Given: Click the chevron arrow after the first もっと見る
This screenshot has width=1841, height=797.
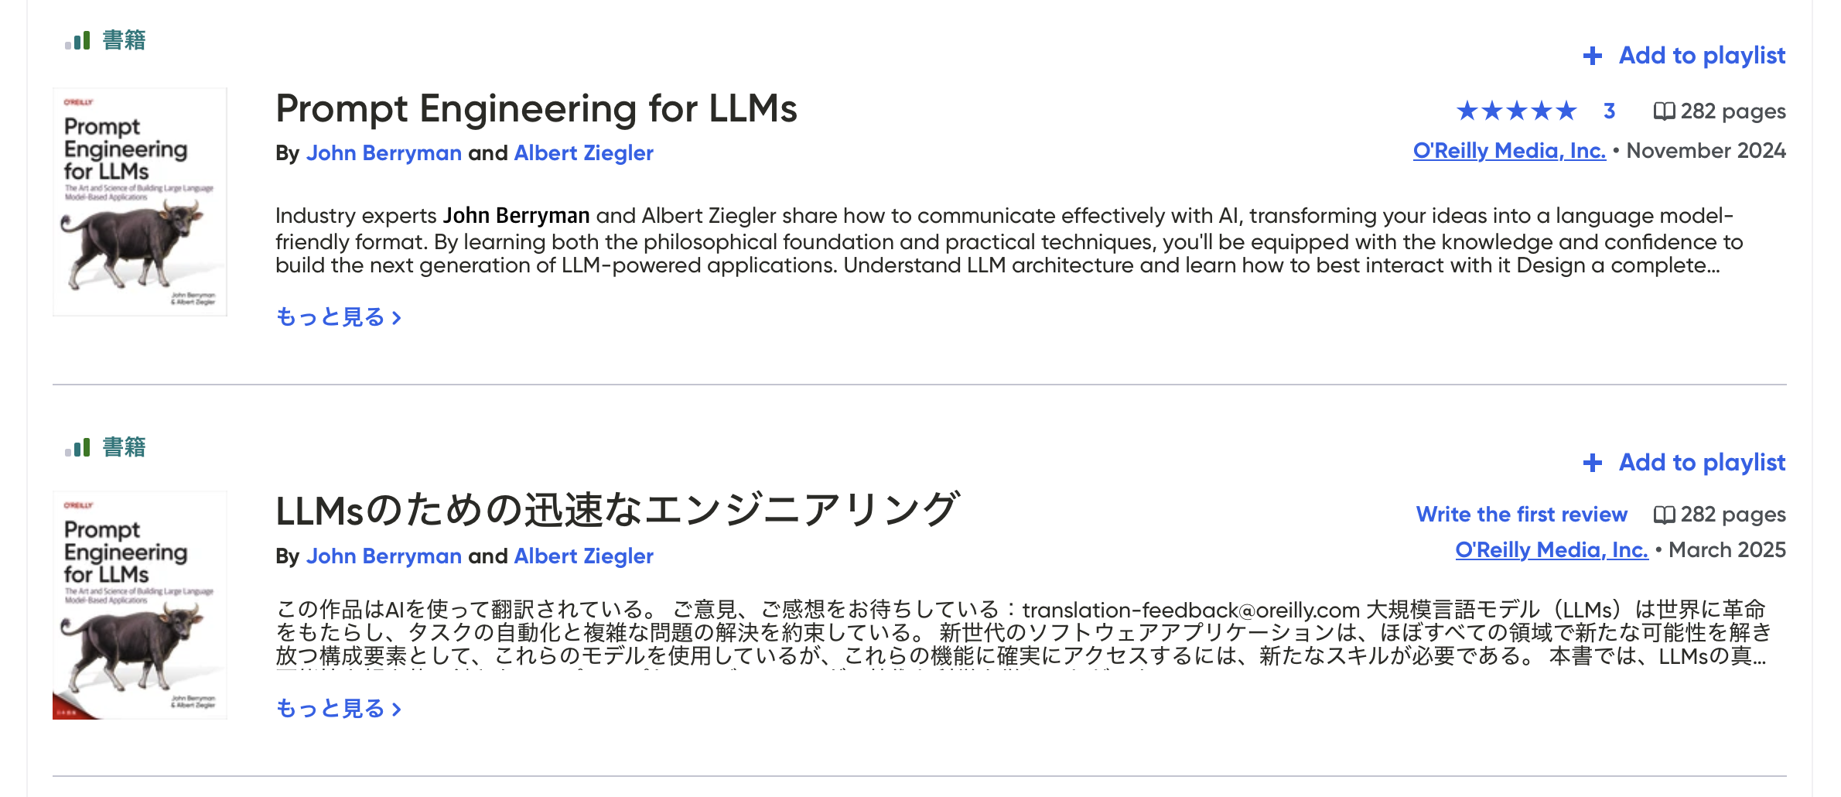Looking at the screenshot, I should pos(396,318).
